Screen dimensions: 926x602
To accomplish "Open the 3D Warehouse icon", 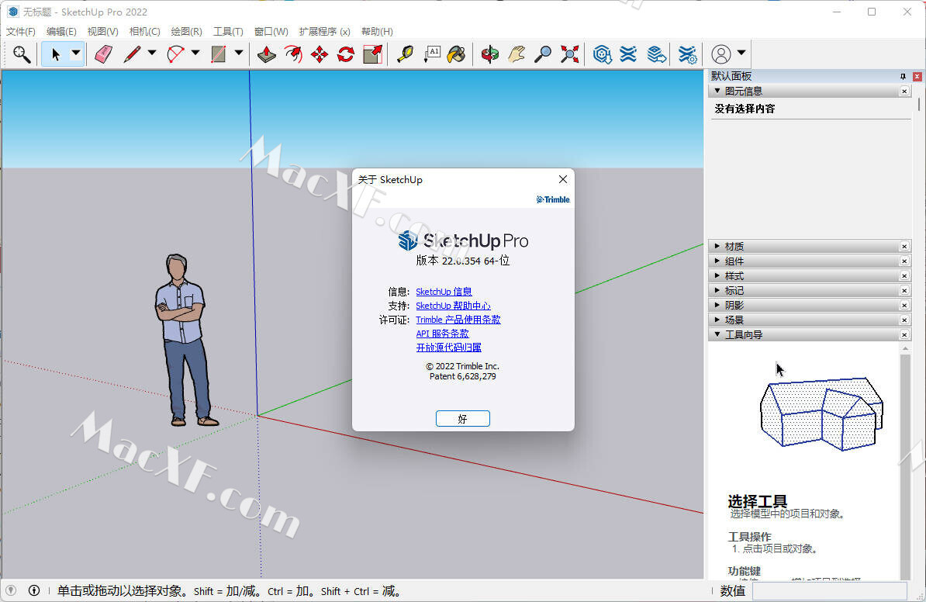I will coord(602,54).
